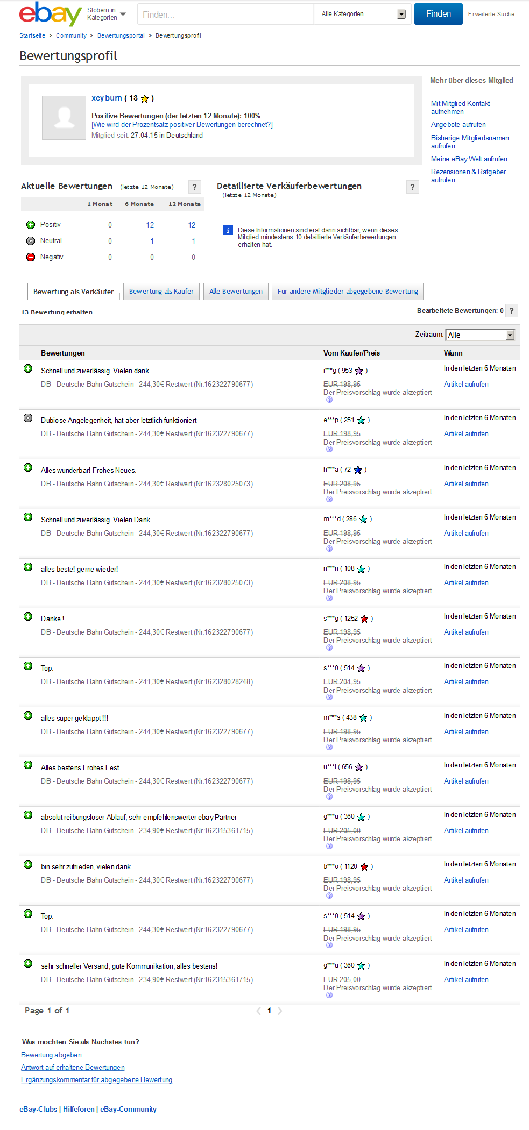Select the Alle Bewertungen tab
529x1130 pixels.
click(236, 292)
